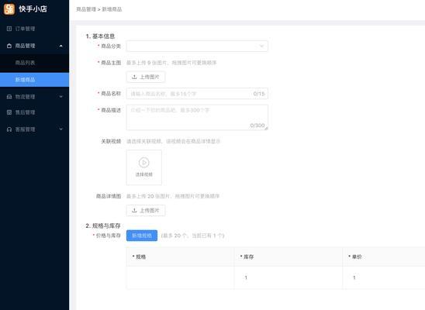425x310 pixels.
Task: Focus the 商品名称 input field
Action: click(x=197, y=94)
